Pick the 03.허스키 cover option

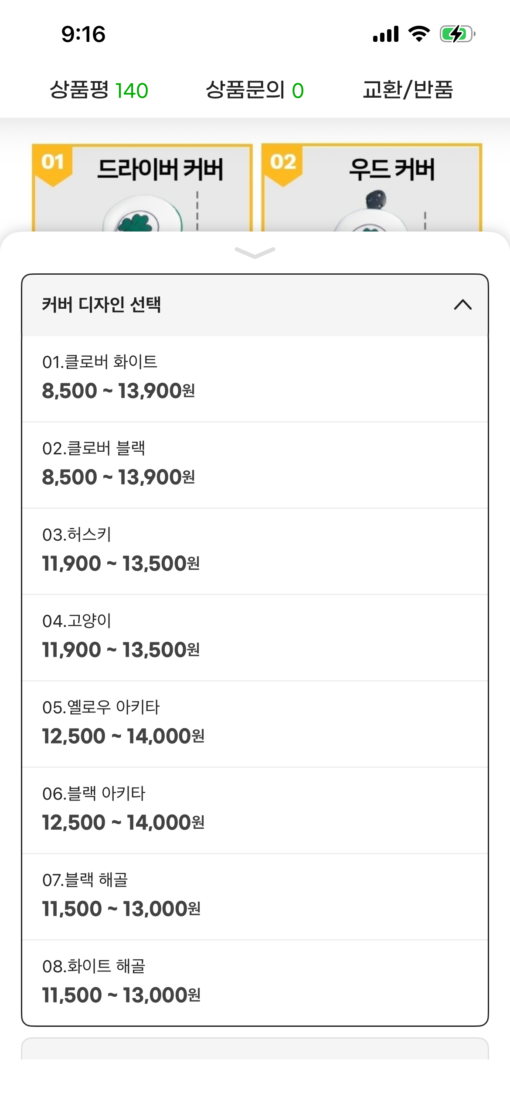[255, 550]
